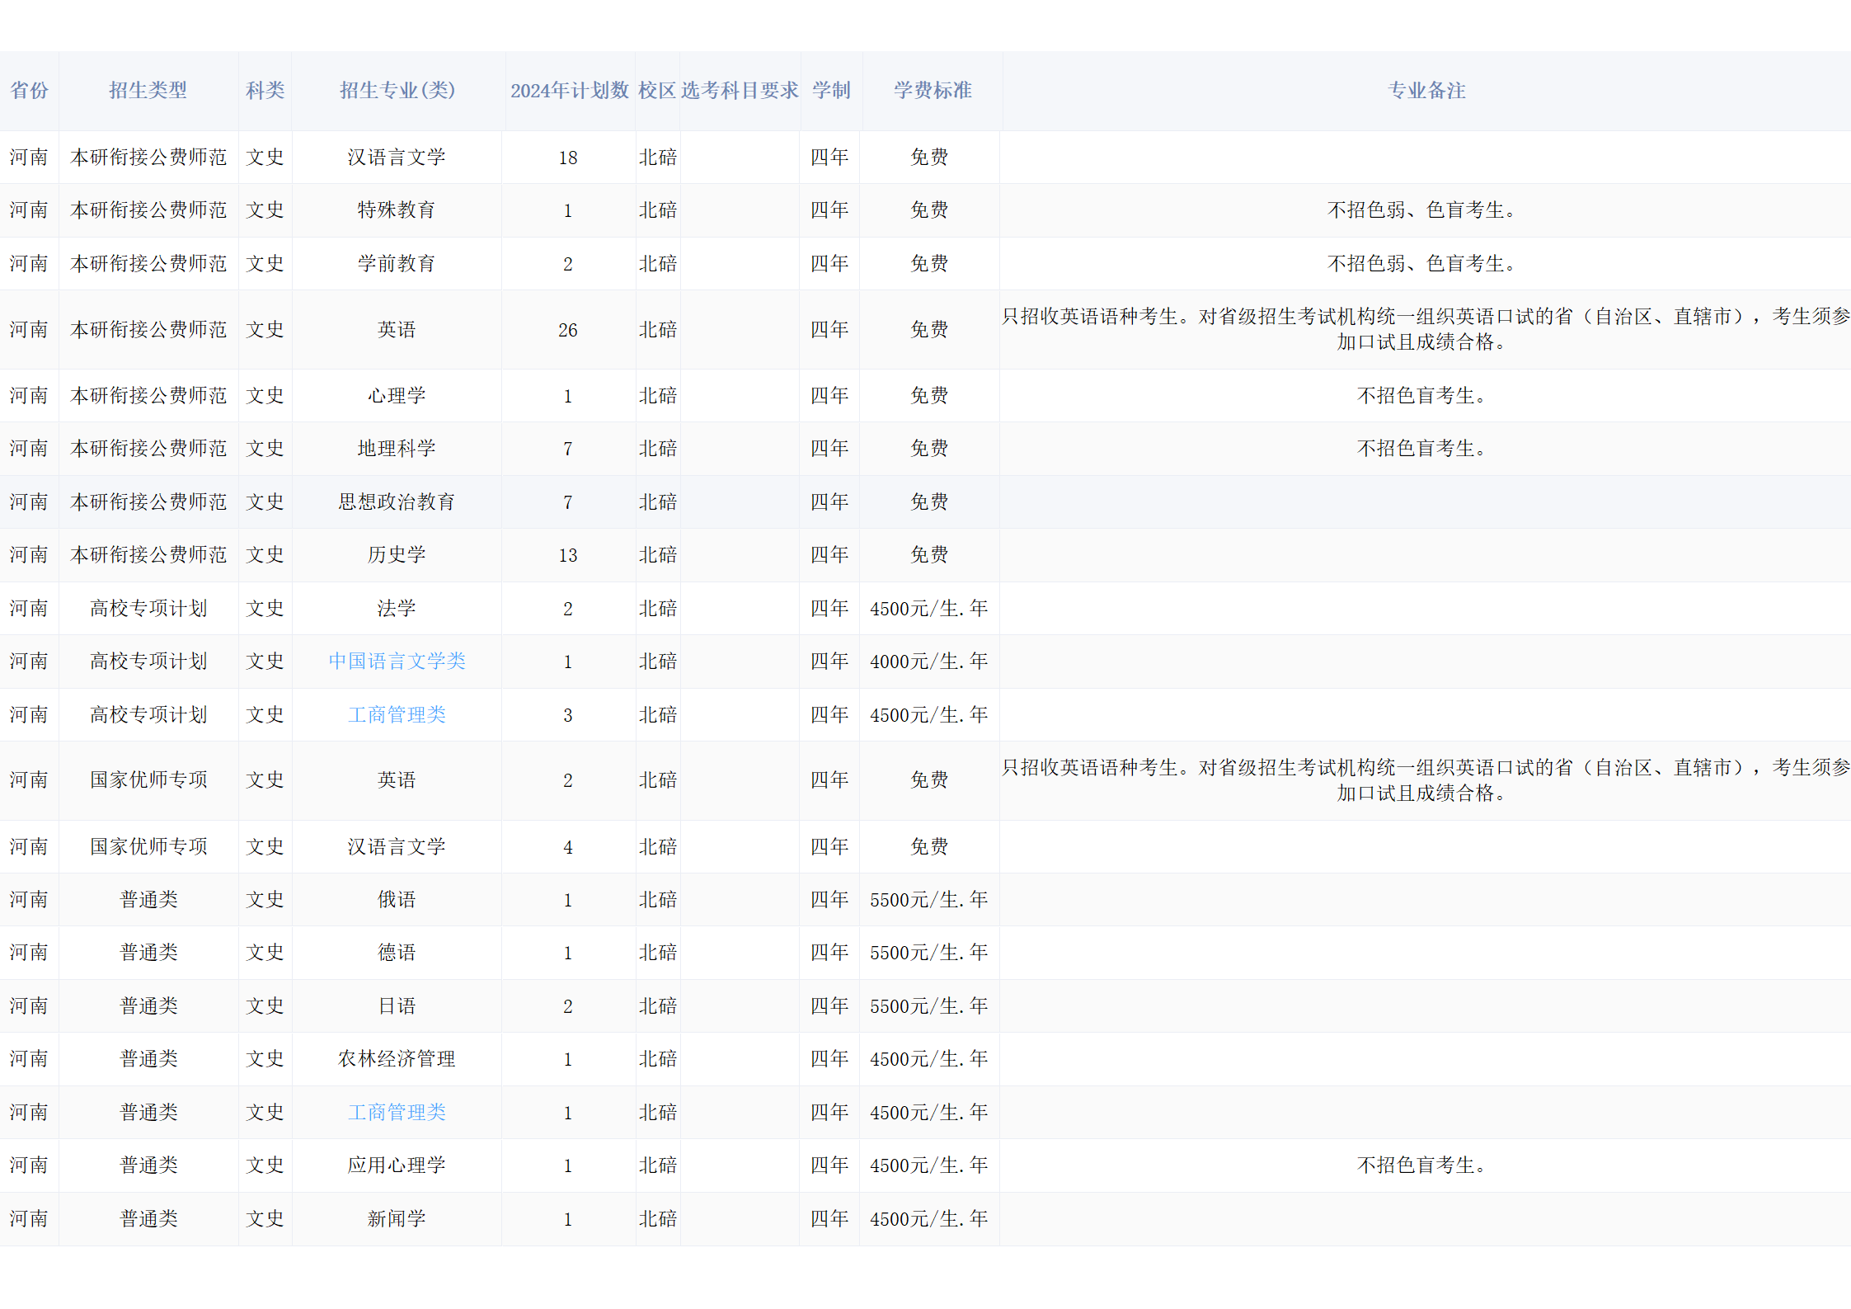Select the 新闻学 major cell
The width and height of the screenshot is (1851, 1309).
click(x=397, y=1218)
